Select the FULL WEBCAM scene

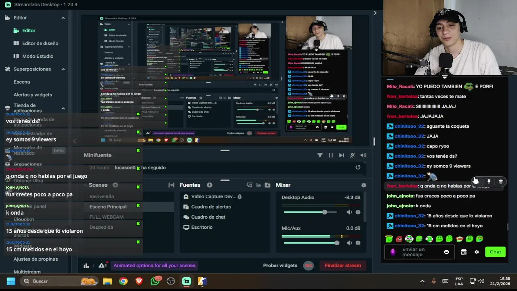point(107,217)
